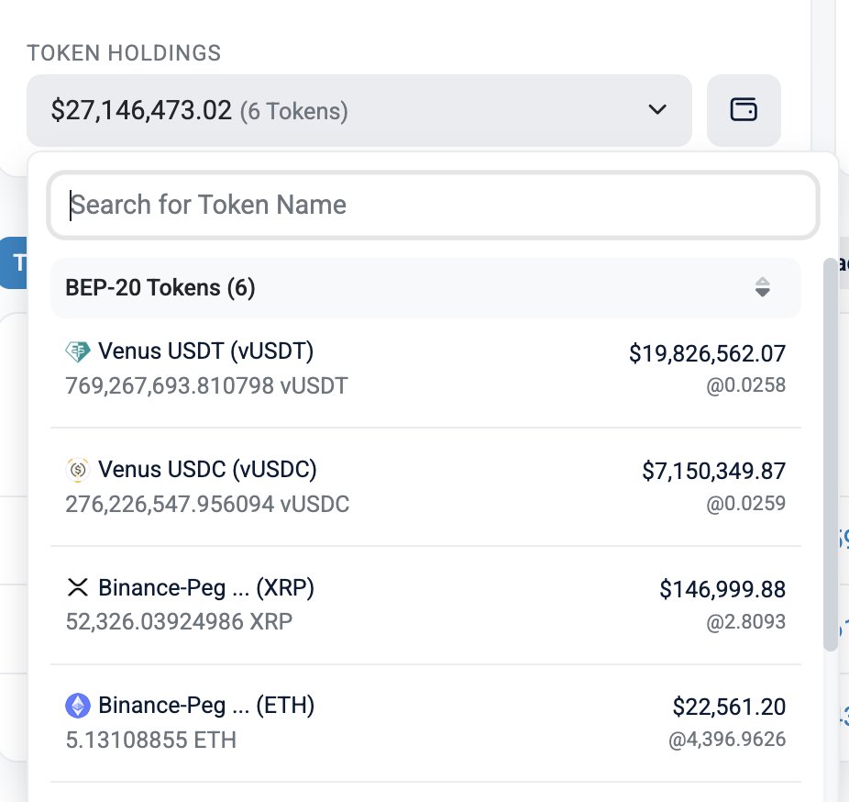The width and height of the screenshot is (849, 802).
Task: Click the $19,826,562.07 vUSDT value
Action: point(707,353)
